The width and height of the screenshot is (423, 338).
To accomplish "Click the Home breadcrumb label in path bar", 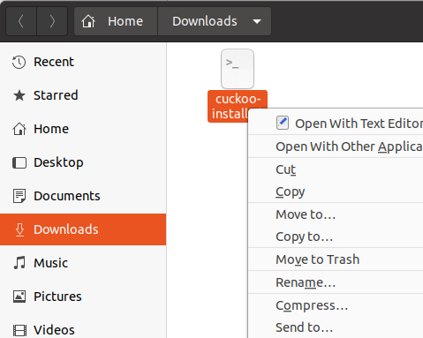I will pos(125,21).
